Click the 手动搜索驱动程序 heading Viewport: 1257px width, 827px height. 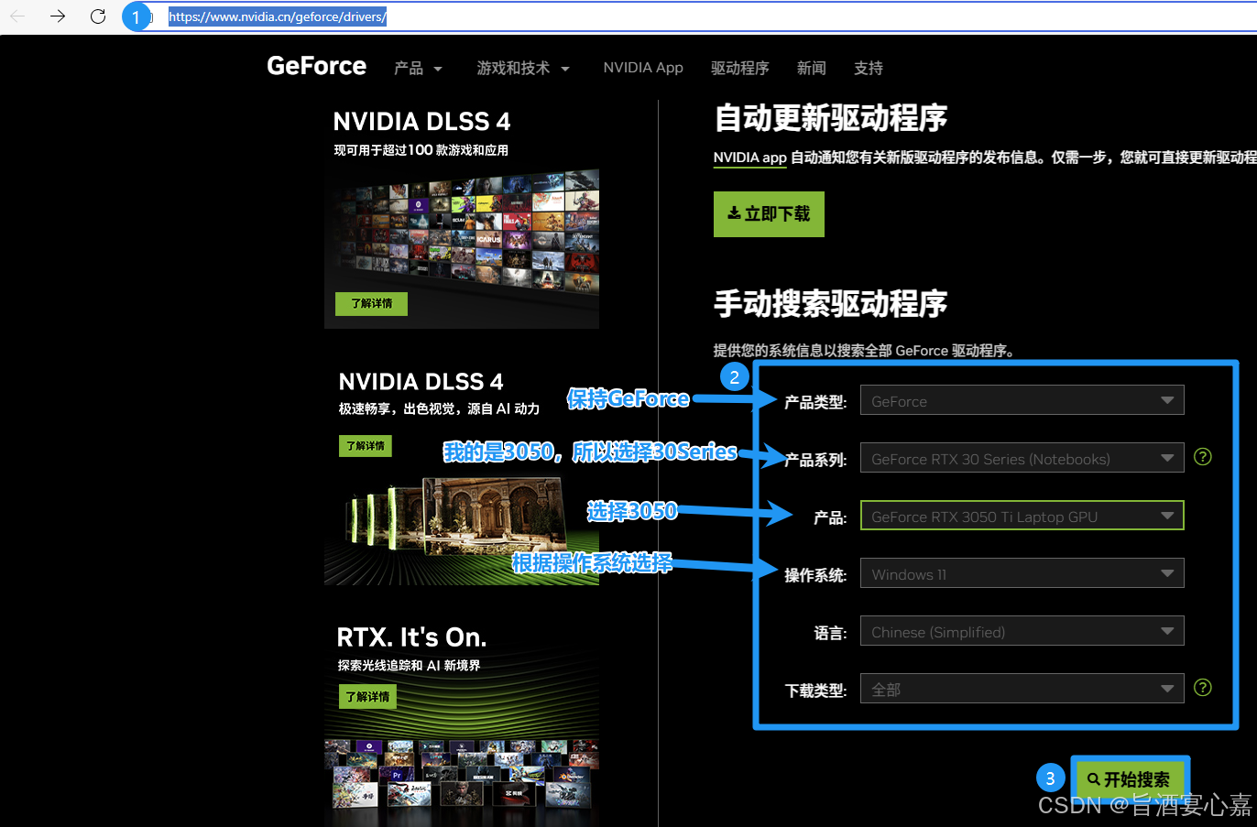coord(830,304)
